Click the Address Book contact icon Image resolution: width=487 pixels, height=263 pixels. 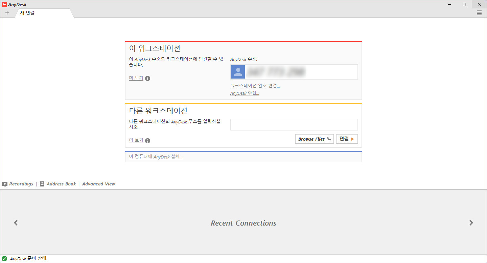[x=42, y=184]
